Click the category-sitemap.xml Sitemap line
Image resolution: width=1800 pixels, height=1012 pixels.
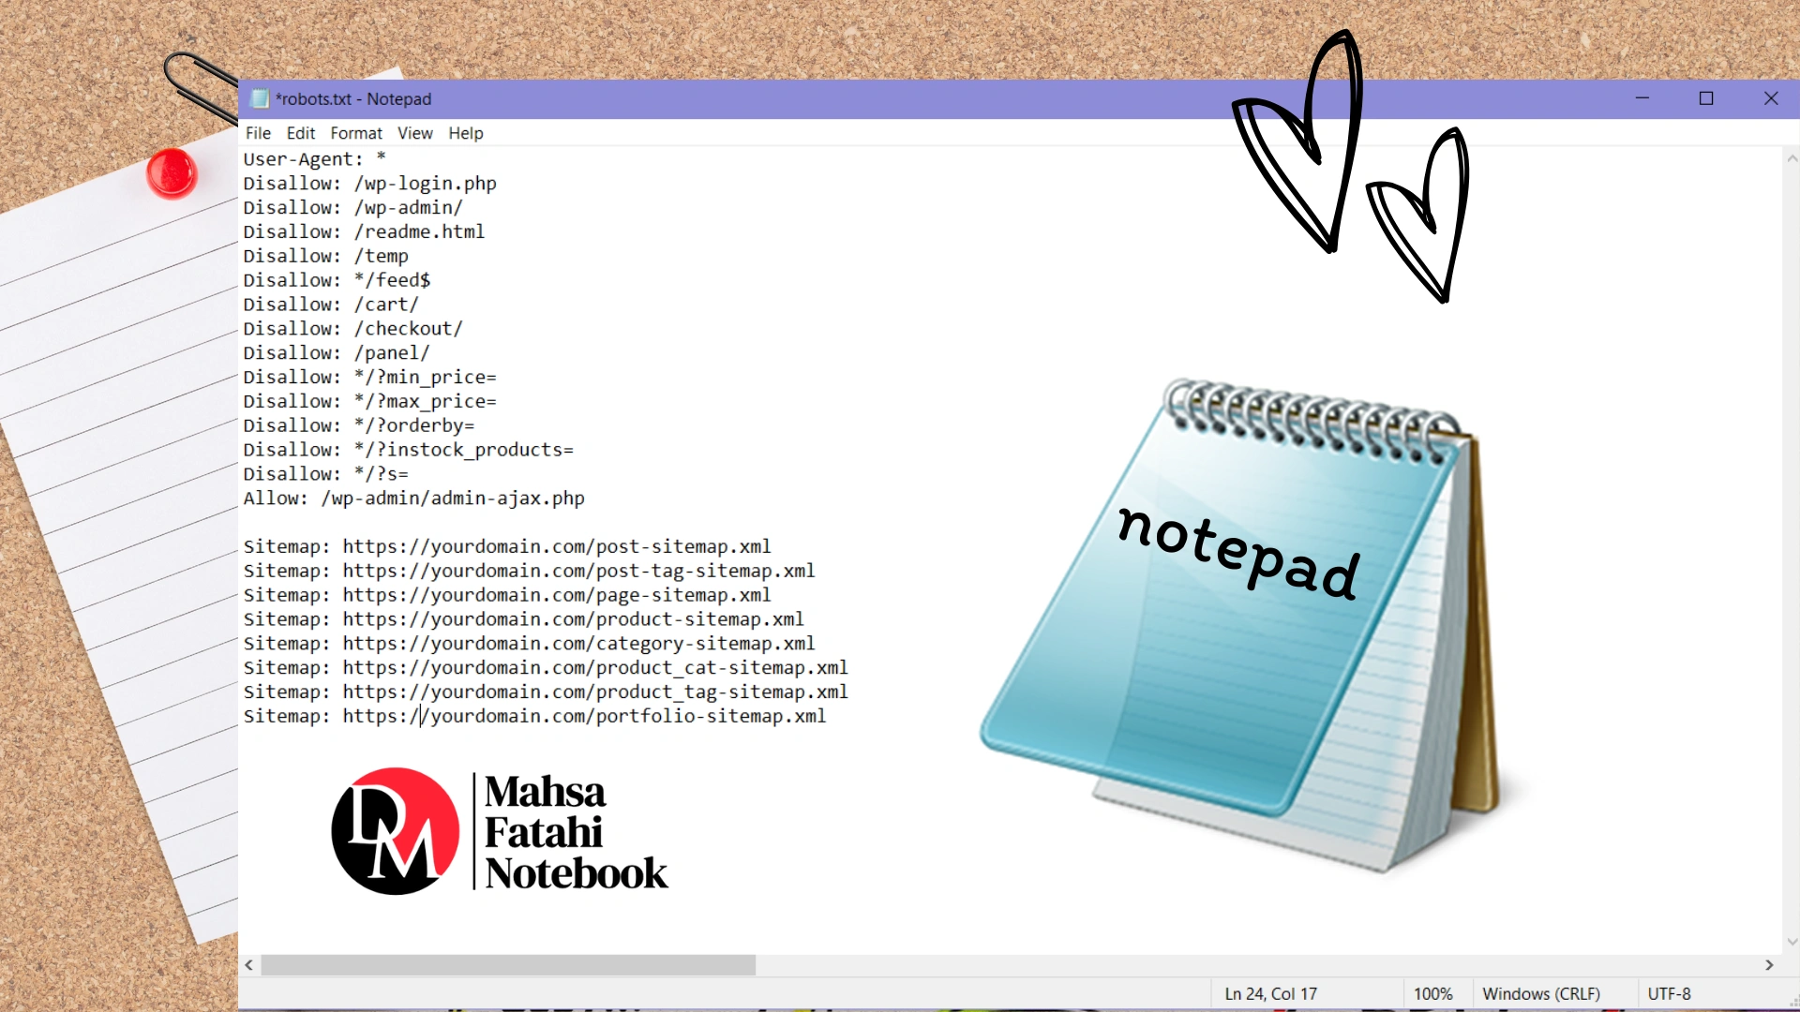click(530, 644)
